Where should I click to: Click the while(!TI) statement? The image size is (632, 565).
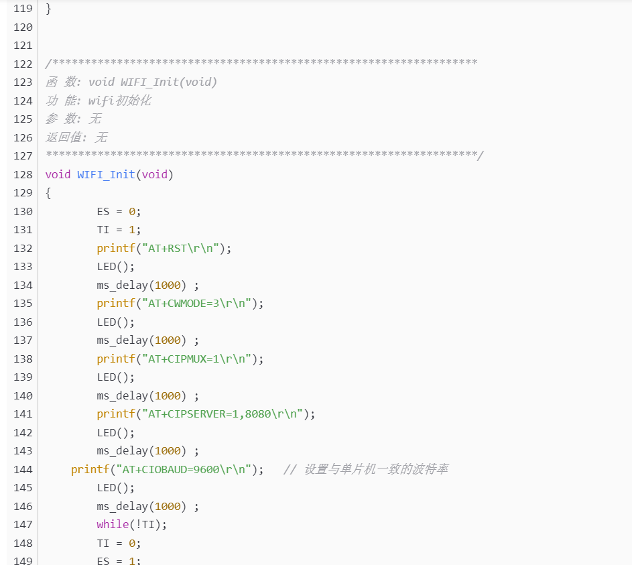point(131,524)
